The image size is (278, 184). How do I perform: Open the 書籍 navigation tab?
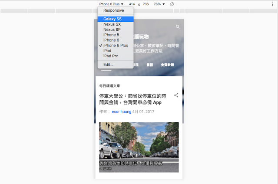(x=149, y=65)
